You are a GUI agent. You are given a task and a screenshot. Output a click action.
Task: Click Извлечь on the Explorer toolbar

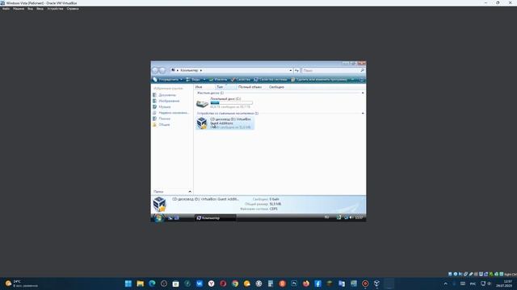pos(218,80)
